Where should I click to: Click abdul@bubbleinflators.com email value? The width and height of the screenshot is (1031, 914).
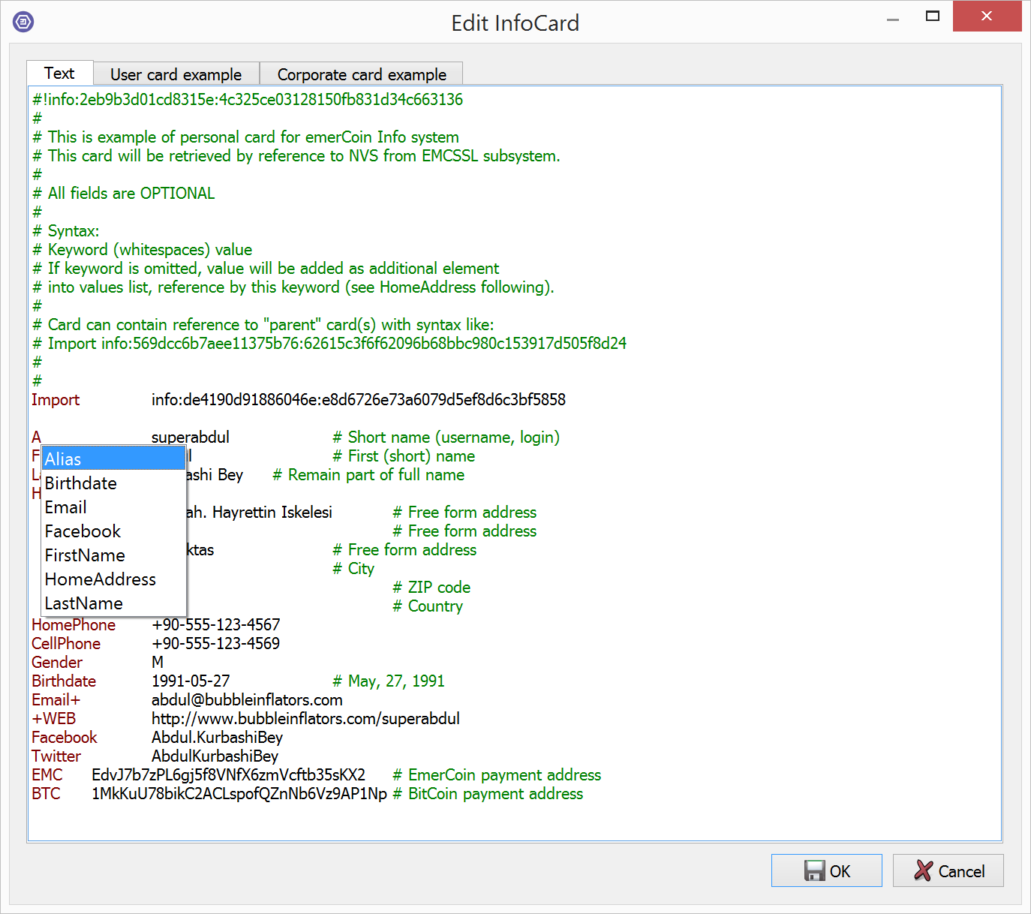pyautogui.click(x=247, y=699)
